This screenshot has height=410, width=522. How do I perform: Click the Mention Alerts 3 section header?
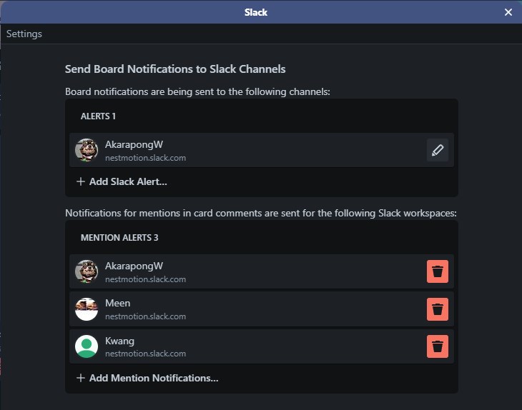click(x=119, y=237)
